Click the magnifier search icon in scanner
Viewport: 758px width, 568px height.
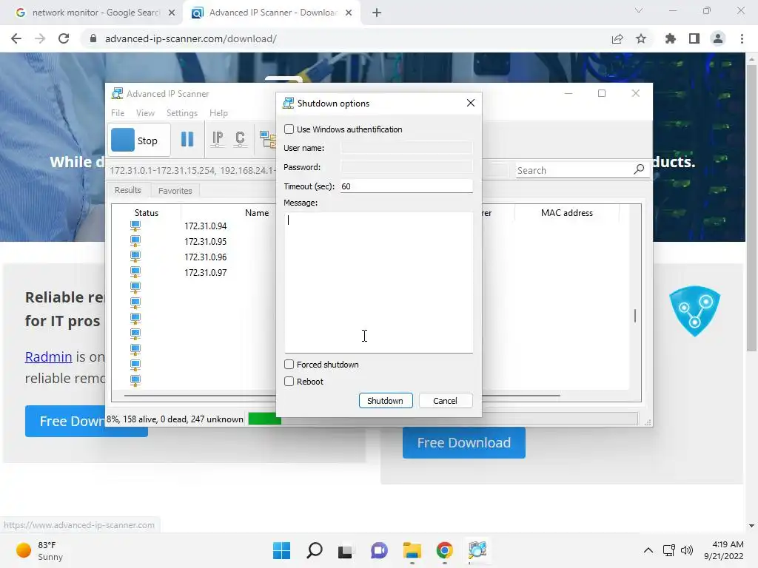pos(639,169)
